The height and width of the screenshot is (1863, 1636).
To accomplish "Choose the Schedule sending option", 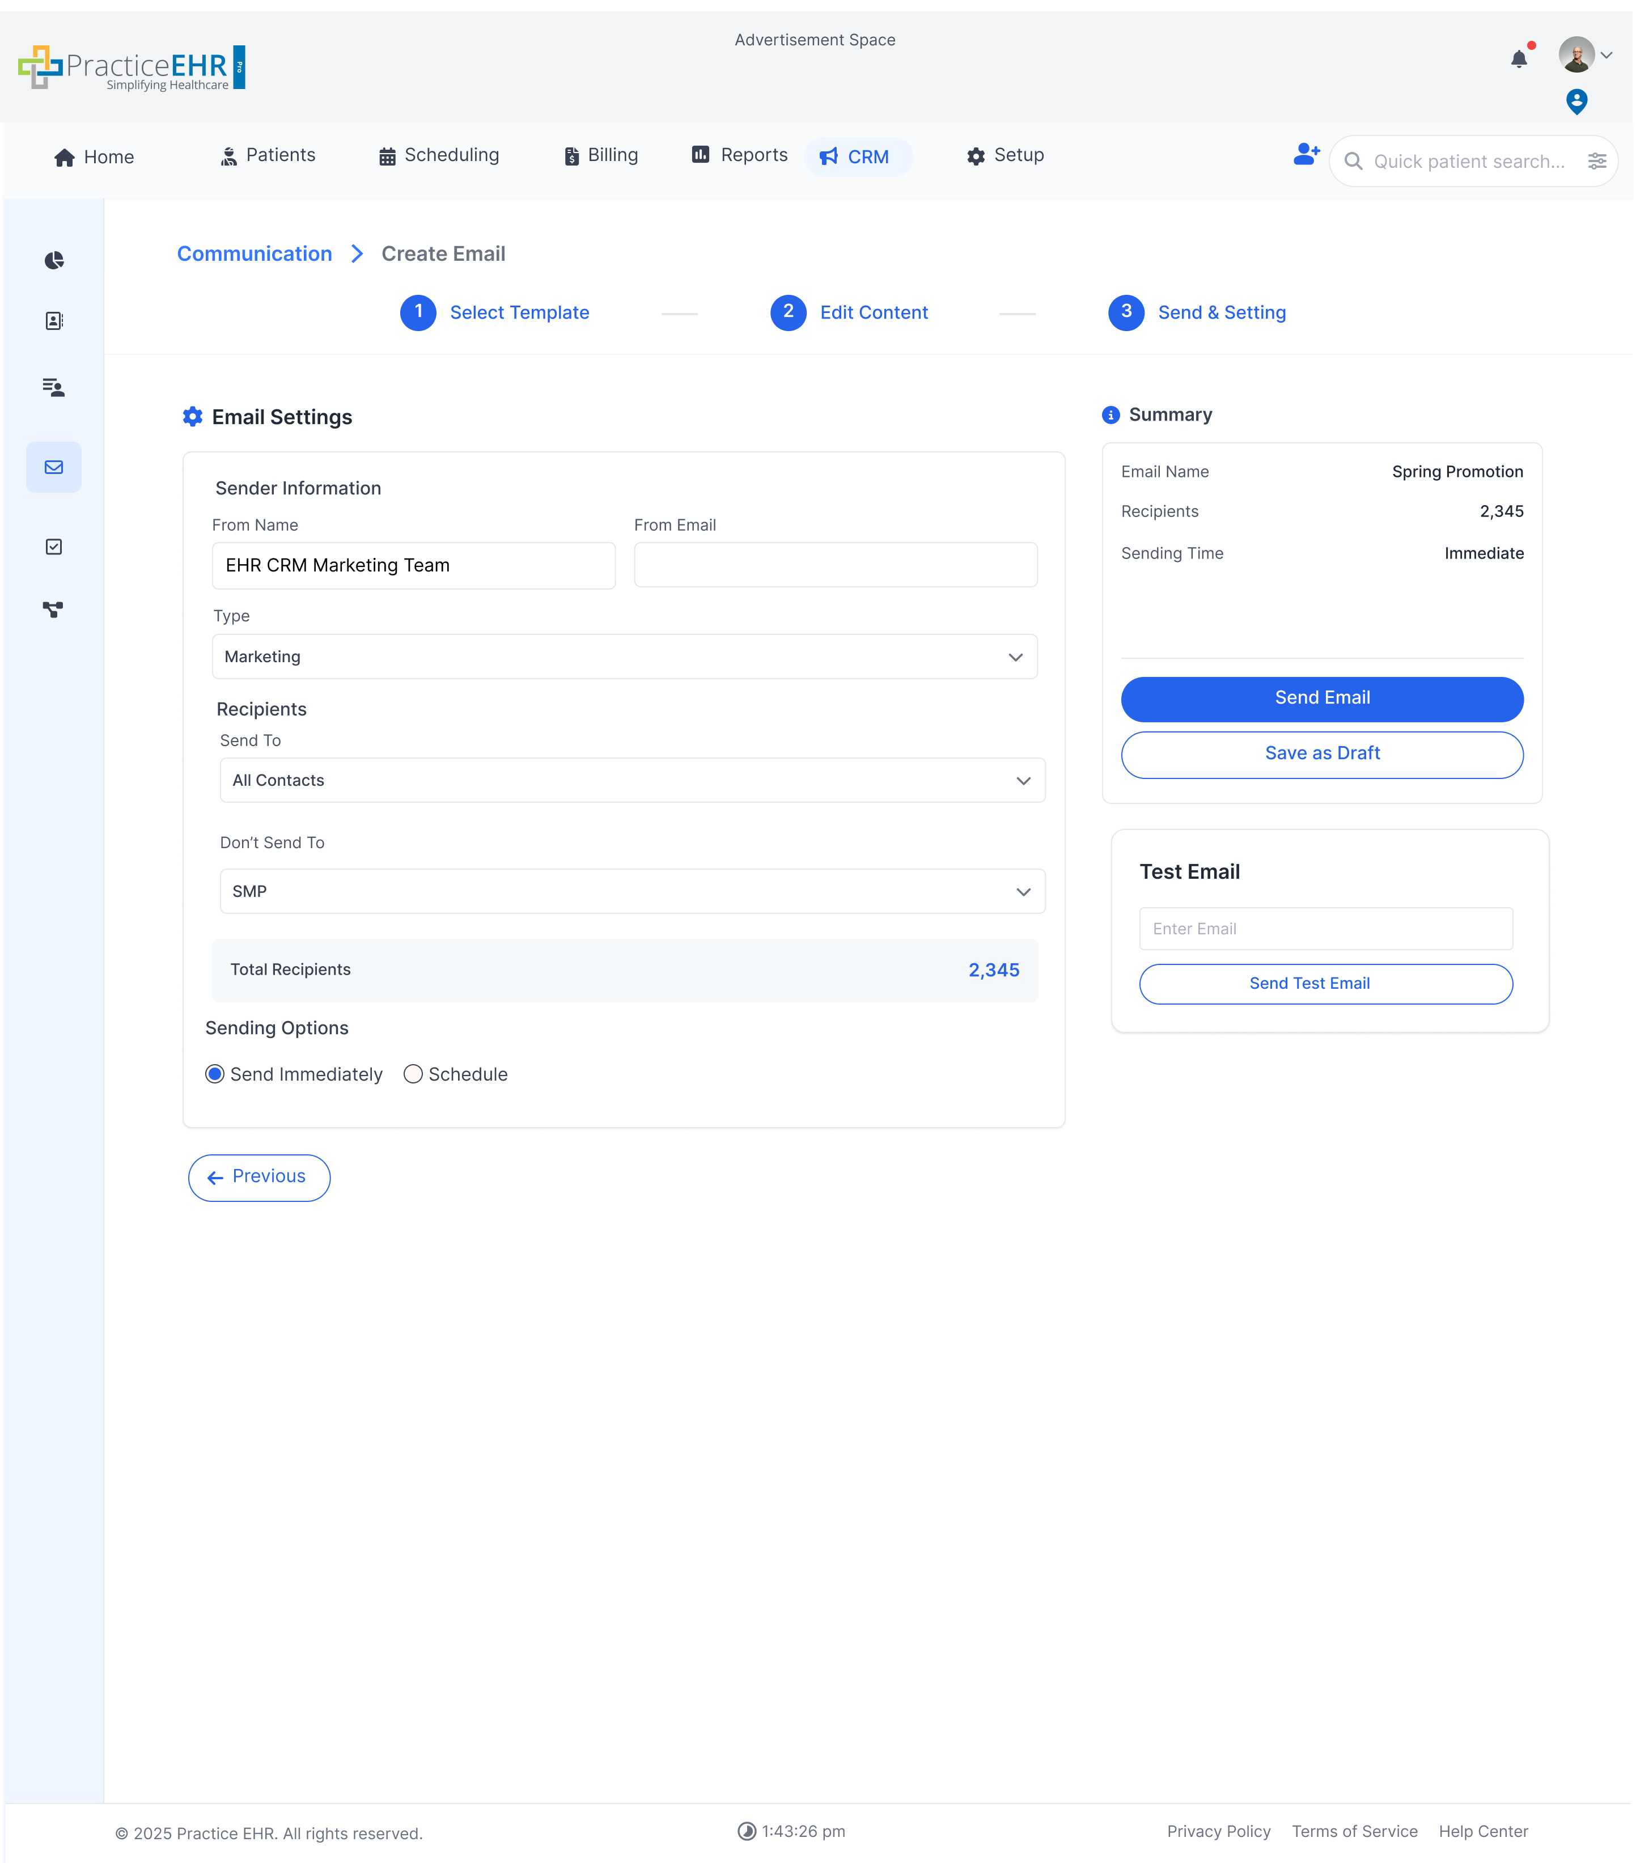I will (x=413, y=1074).
